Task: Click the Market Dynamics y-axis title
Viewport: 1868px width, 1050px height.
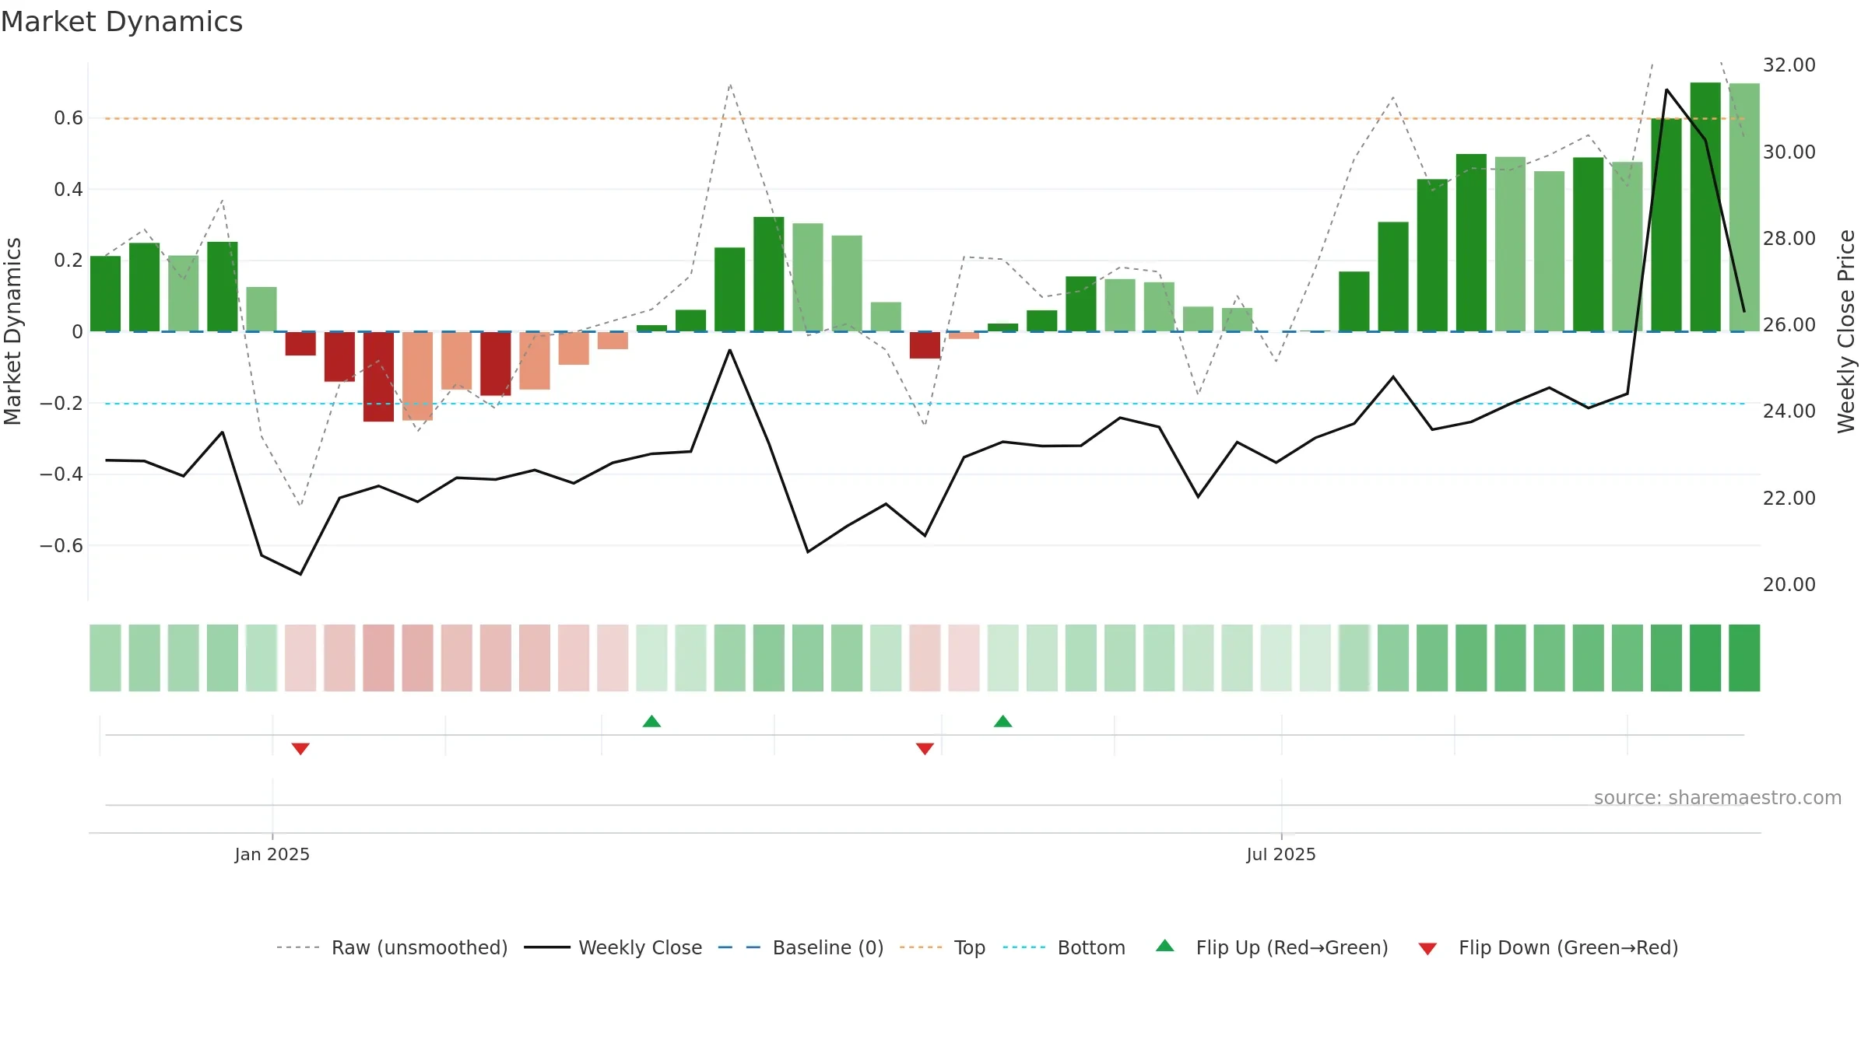Action: tap(12, 331)
